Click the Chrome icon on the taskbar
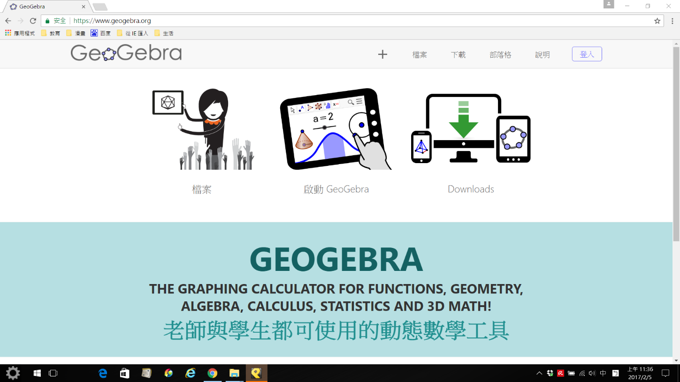Screen dimensions: 680x382 pyautogui.click(x=212, y=373)
